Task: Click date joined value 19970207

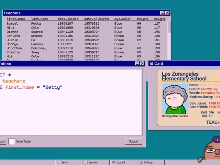Action: point(65,24)
